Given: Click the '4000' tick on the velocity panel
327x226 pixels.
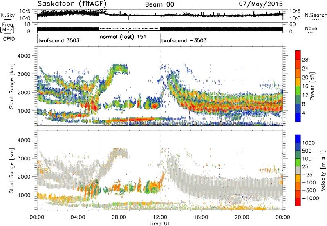Looking at the screenshot, I should coord(24,140).
